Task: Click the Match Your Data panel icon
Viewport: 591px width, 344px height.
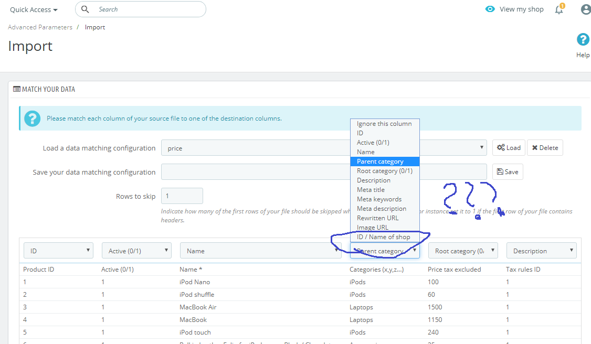Action: click(x=17, y=89)
